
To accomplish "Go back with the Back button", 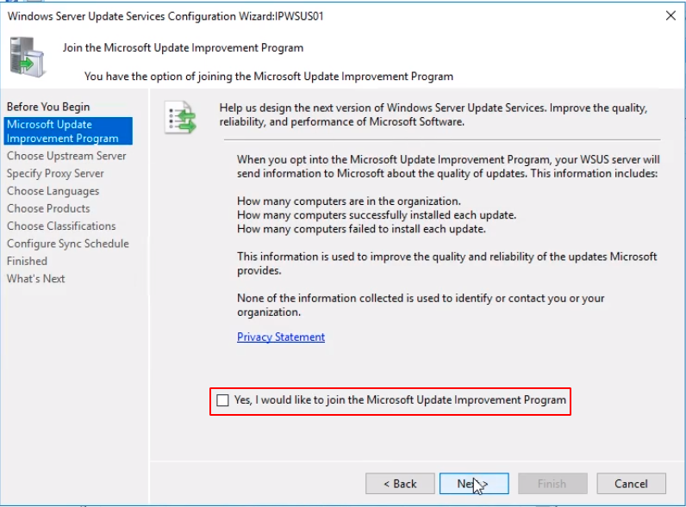I will tap(400, 484).
